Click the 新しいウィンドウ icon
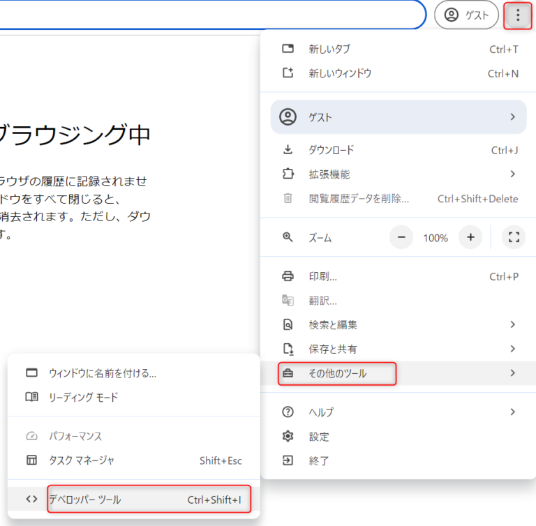 tap(288, 73)
